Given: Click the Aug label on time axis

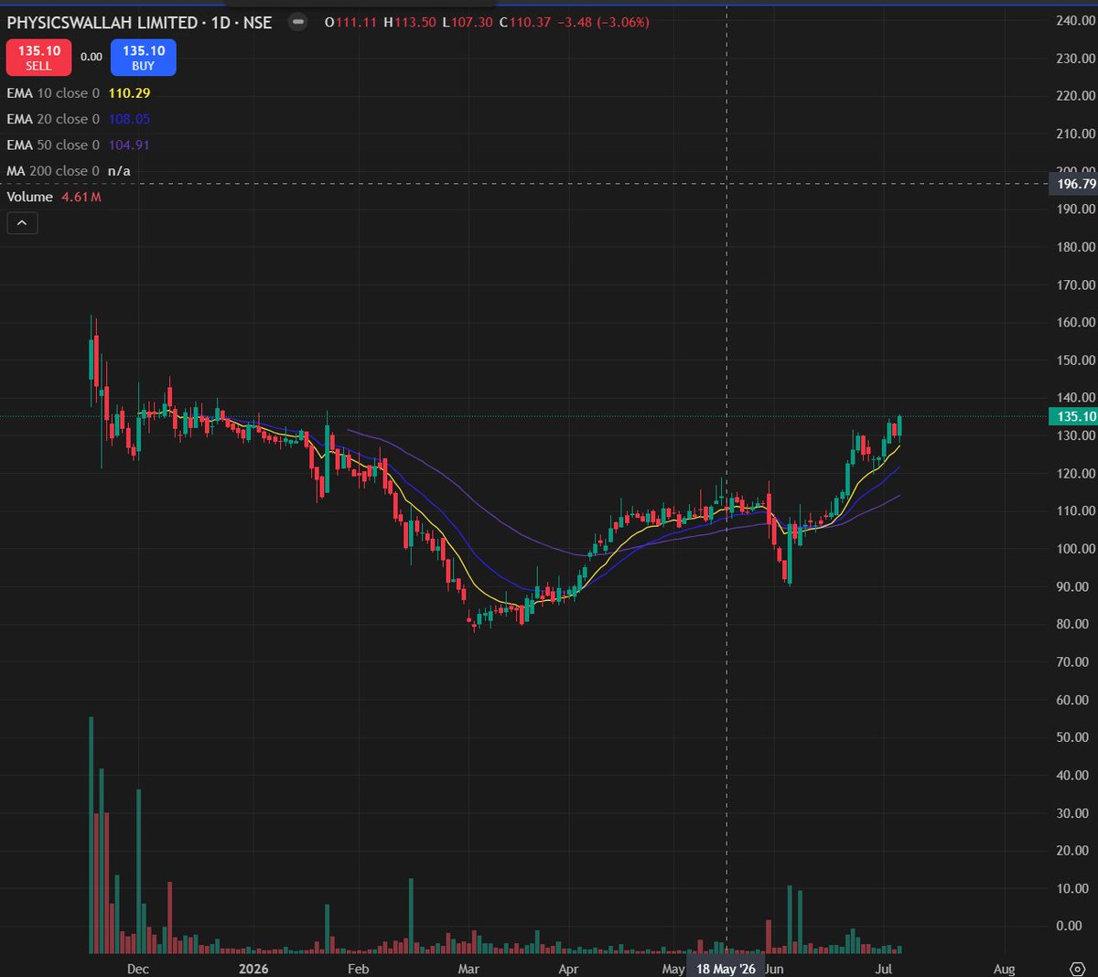Looking at the screenshot, I should pos(1004,969).
